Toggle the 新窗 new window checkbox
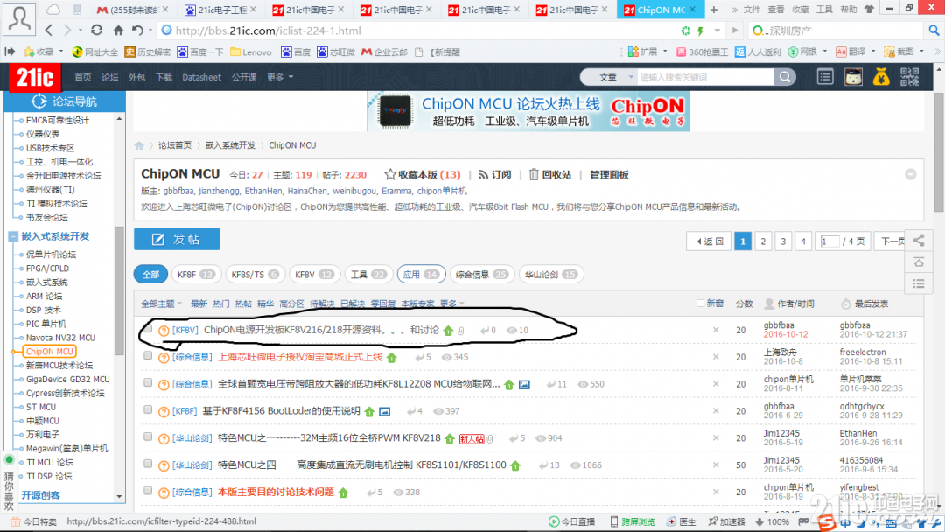This screenshot has height=532, width=945. (x=700, y=303)
